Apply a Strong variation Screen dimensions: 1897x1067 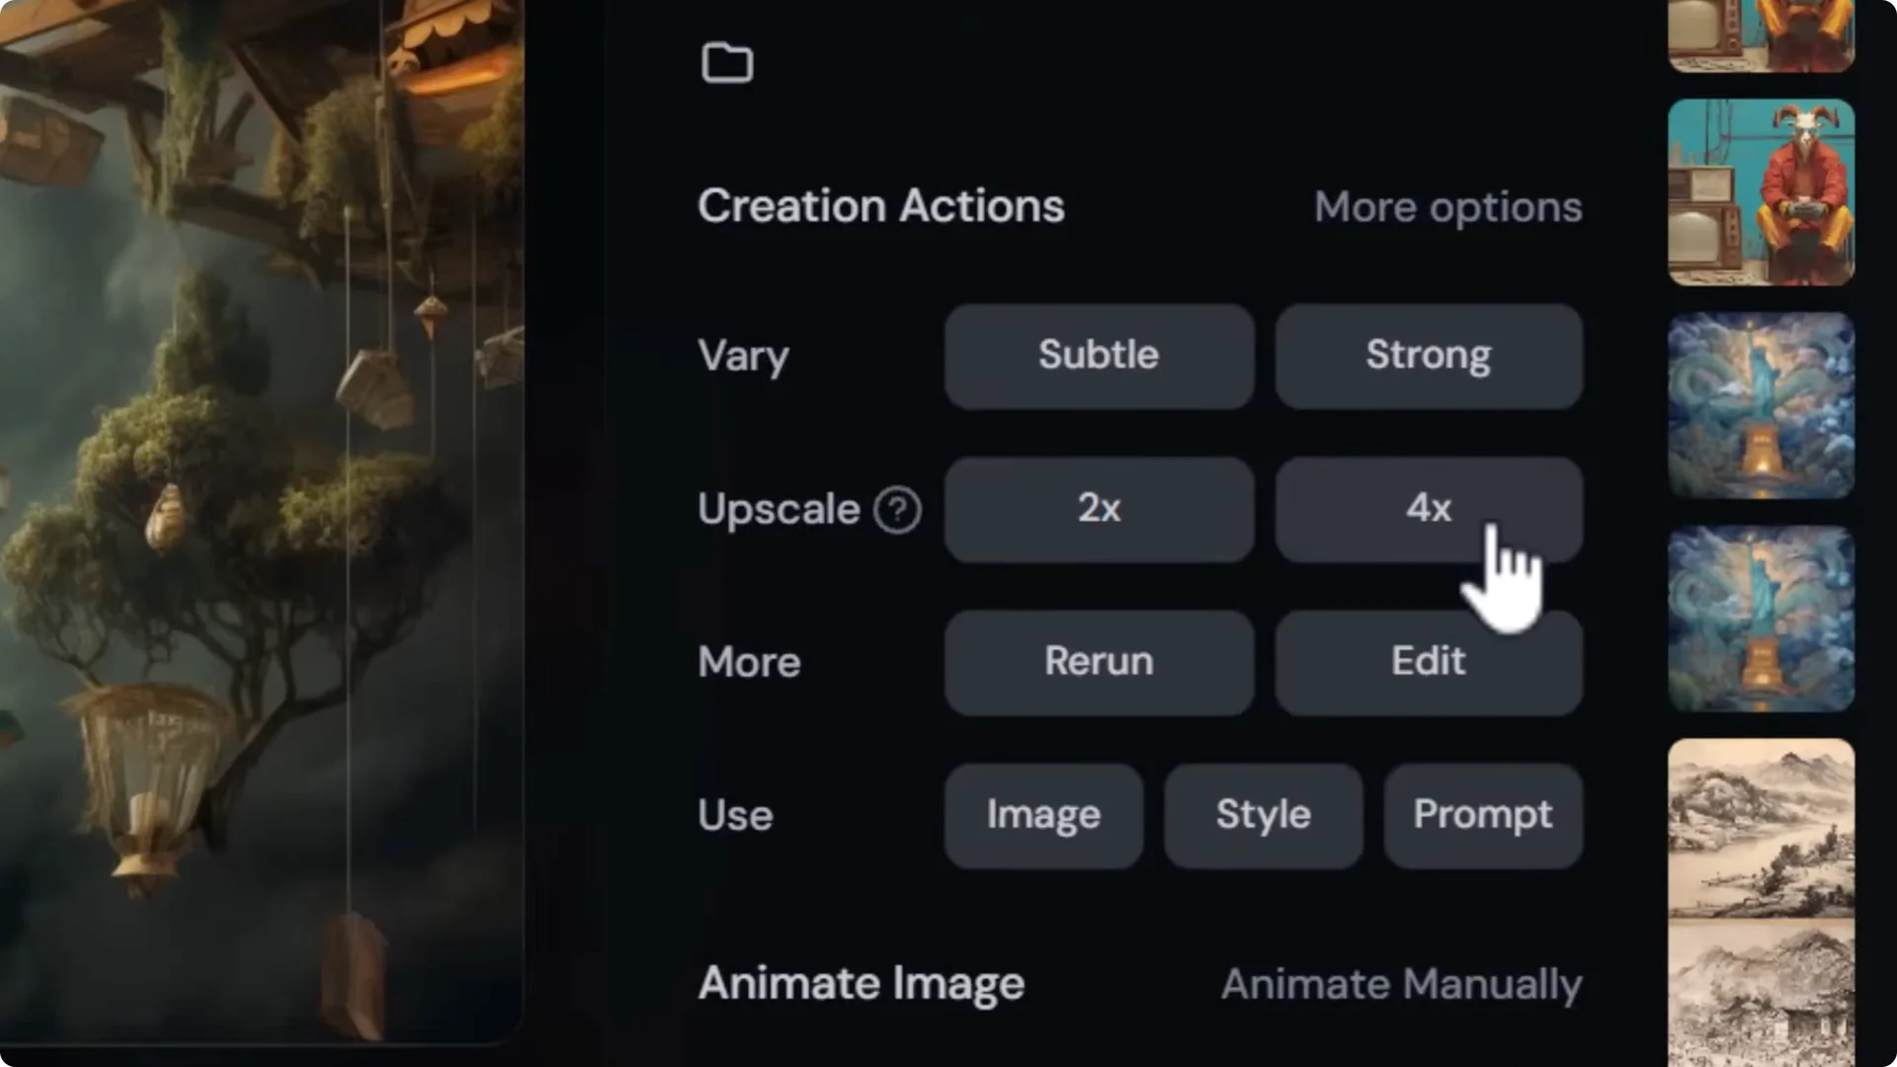pyautogui.click(x=1429, y=356)
